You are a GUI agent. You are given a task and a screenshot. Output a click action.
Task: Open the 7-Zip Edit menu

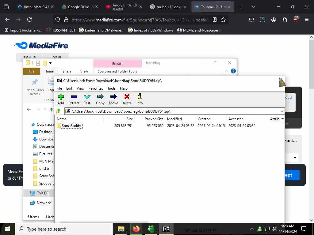click(x=69, y=88)
